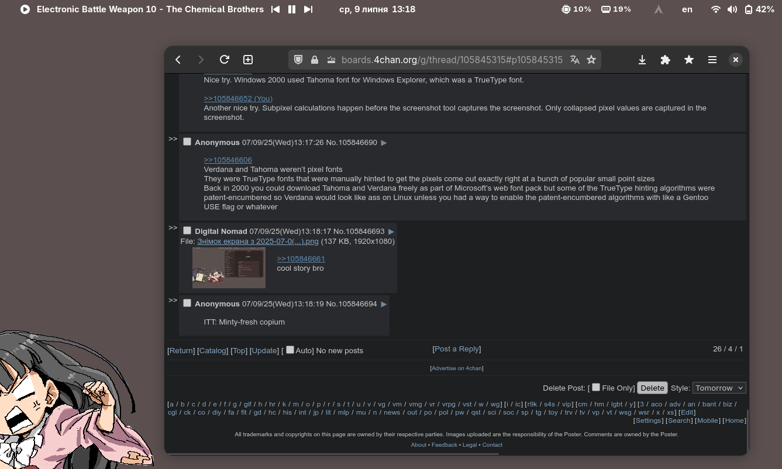Click the page vertical scrollbar
Image resolution: width=782 pixels, height=469 pixels.
[747, 430]
